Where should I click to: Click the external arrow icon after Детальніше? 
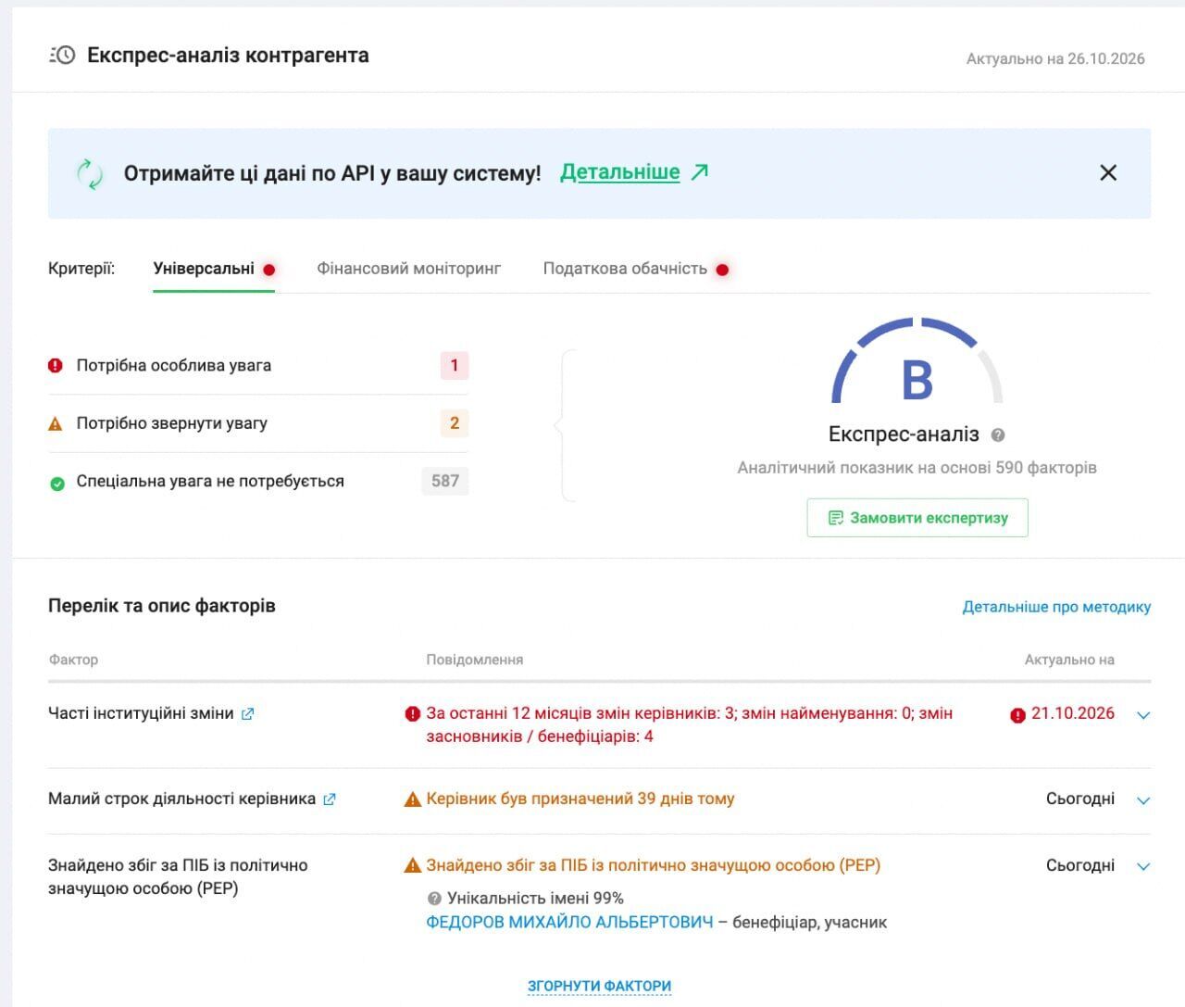click(x=700, y=171)
